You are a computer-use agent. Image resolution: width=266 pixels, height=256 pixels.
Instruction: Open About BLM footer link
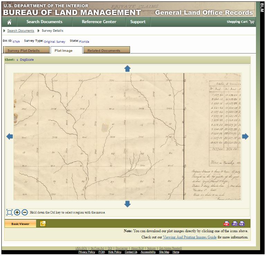coord(137,248)
